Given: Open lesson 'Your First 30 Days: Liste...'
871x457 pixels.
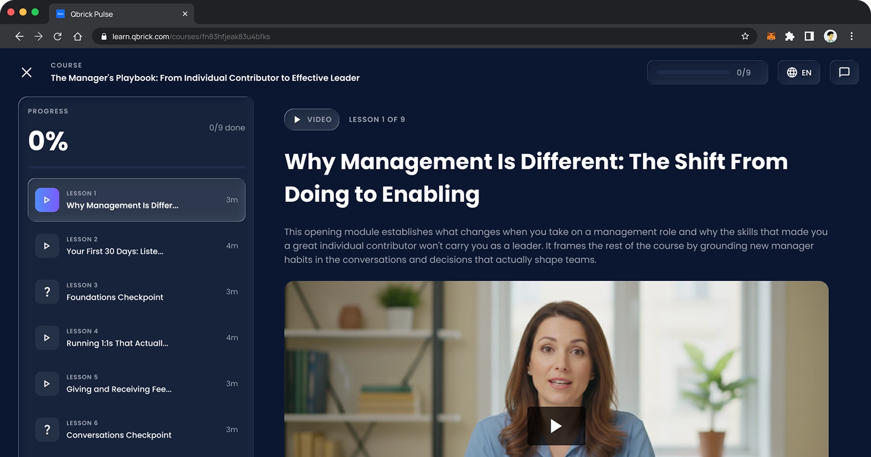Looking at the screenshot, I should [x=137, y=246].
